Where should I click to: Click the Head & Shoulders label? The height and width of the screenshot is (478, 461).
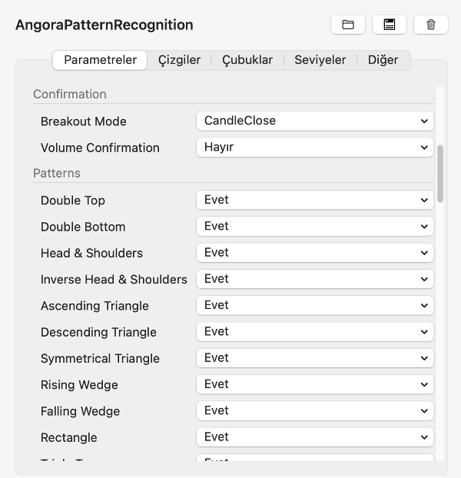tap(91, 253)
